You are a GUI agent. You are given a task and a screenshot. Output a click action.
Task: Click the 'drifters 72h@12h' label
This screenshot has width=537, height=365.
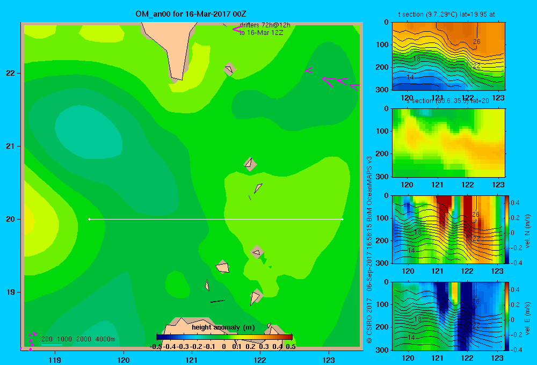[x=265, y=25]
